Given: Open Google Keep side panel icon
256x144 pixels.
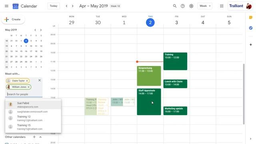Looking at the screenshot, I should tap(251, 18).
